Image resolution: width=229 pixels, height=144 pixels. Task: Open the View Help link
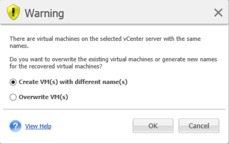pos(38,126)
